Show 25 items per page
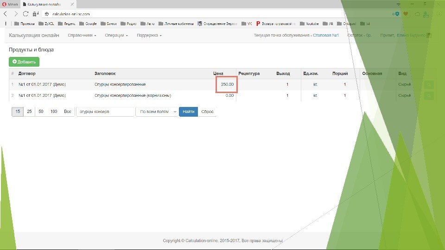Image resolution: width=445 pixels, height=250 pixels. 29,112
